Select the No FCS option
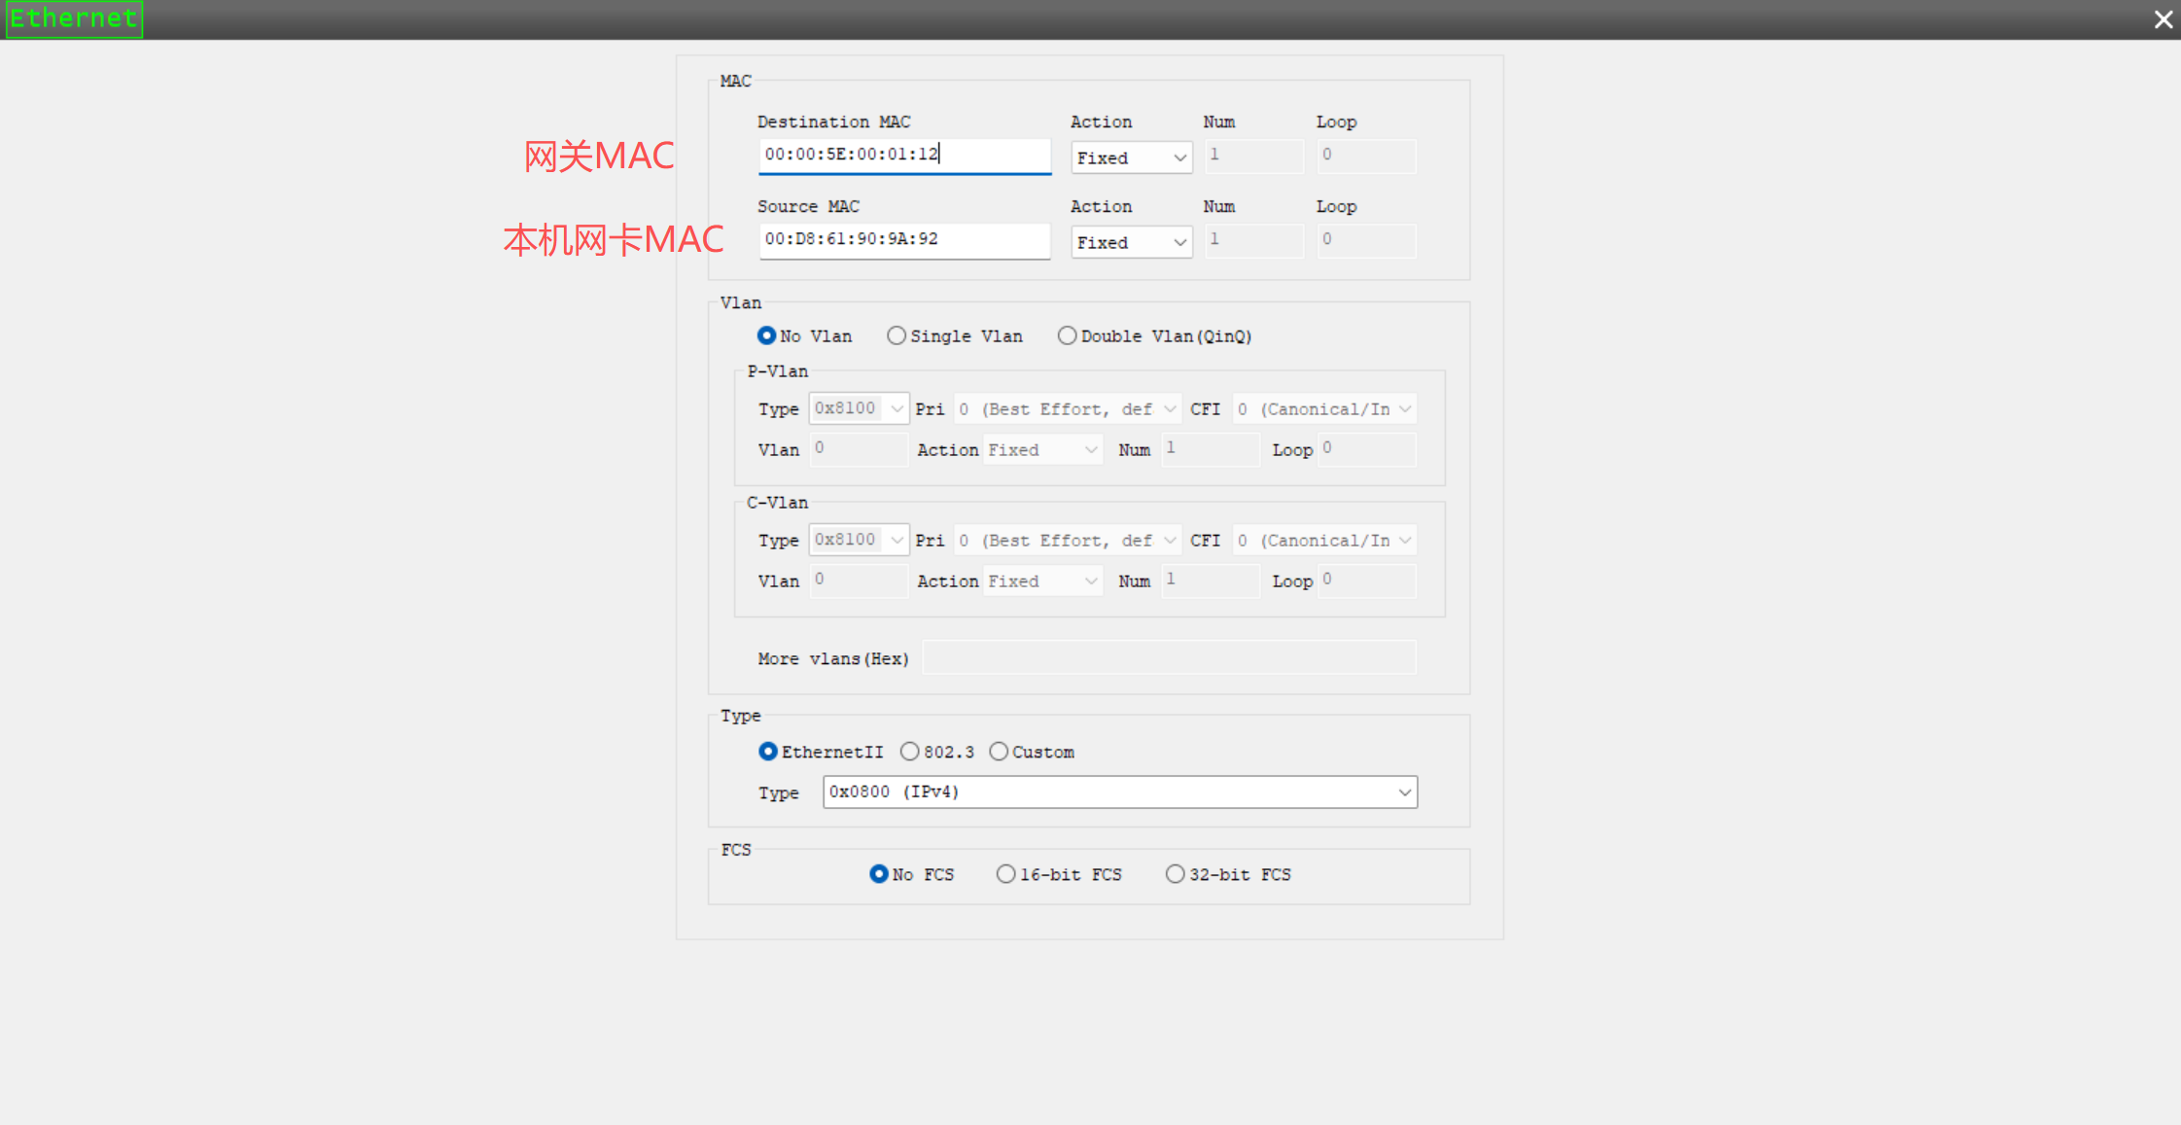2181x1125 pixels. (879, 874)
